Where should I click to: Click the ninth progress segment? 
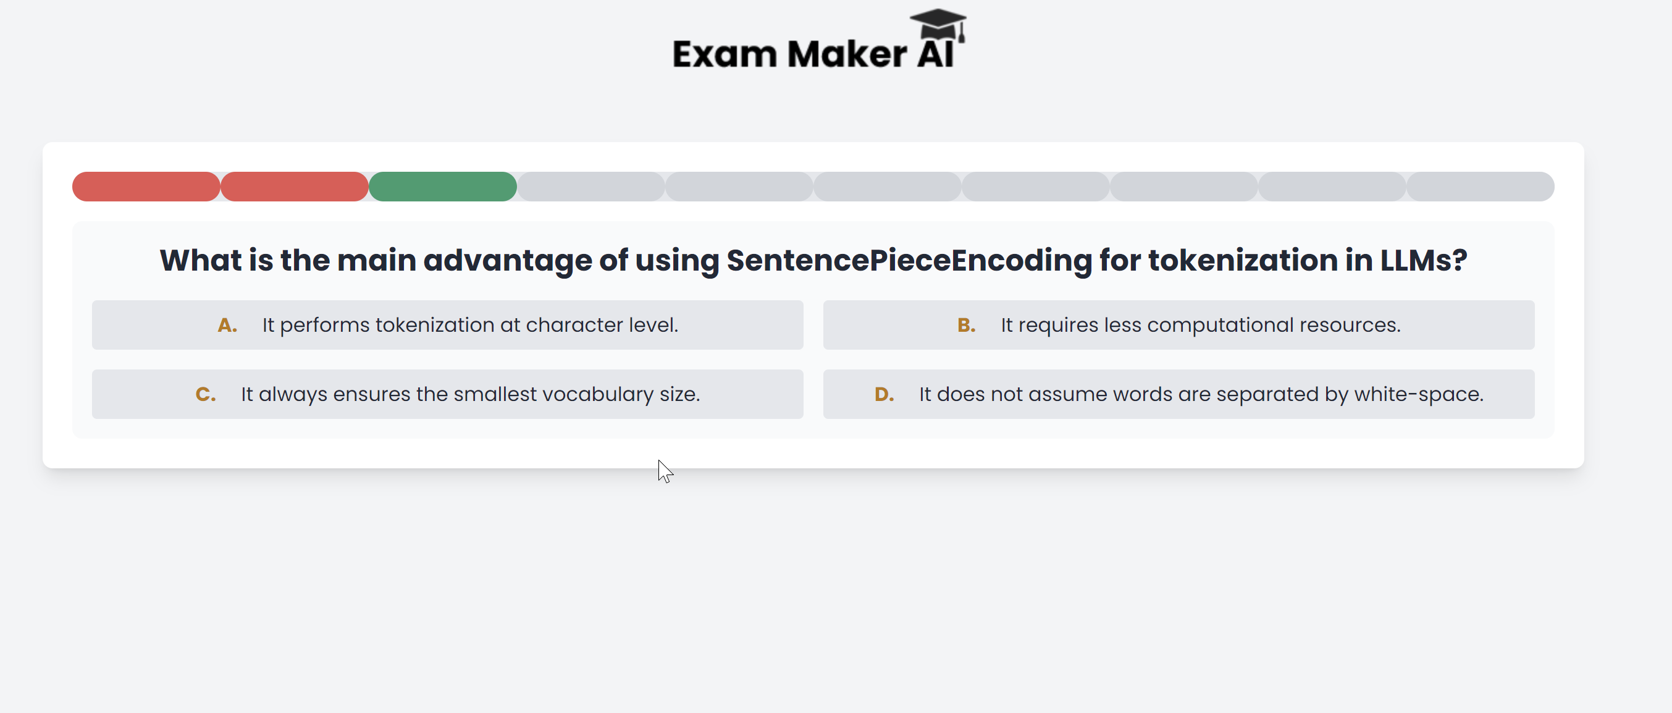tap(1332, 187)
